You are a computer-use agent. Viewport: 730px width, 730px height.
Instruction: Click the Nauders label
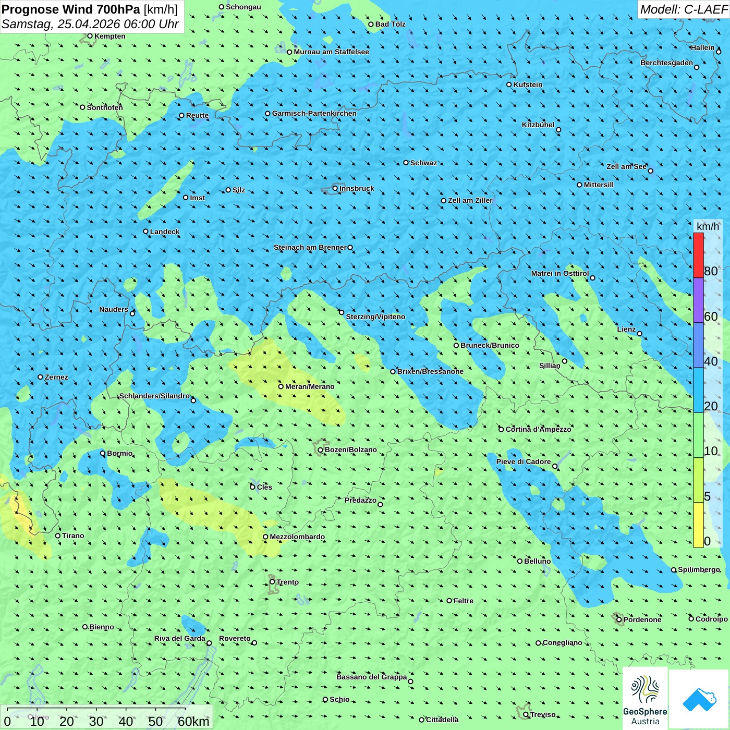pos(114,309)
